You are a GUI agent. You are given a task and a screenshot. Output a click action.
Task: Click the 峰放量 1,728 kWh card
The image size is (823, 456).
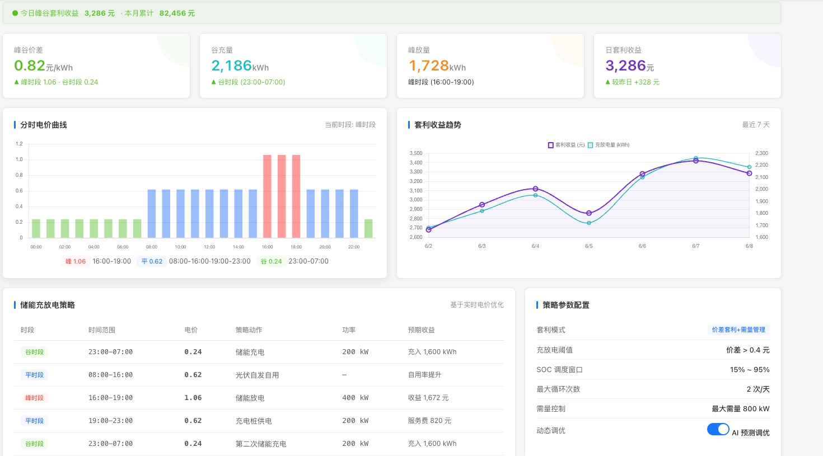(x=490, y=66)
